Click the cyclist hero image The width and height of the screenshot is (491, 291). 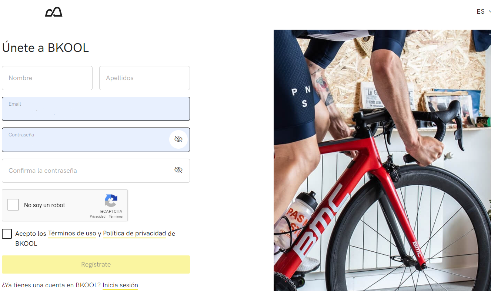pyautogui.click(x=382, y=160)
